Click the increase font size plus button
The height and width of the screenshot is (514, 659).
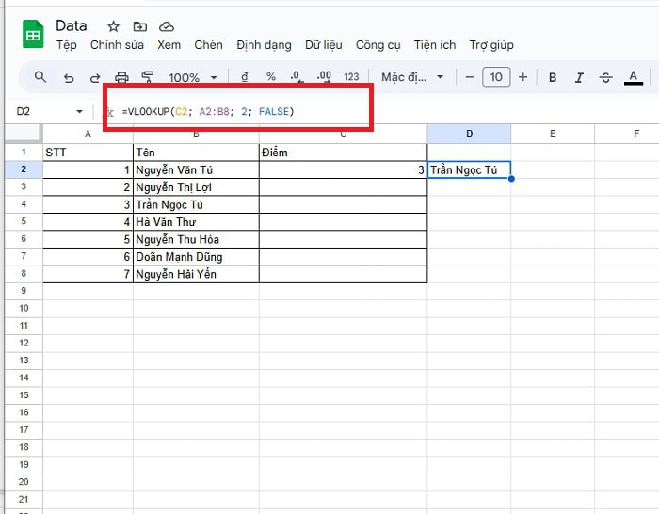[523, 77]
